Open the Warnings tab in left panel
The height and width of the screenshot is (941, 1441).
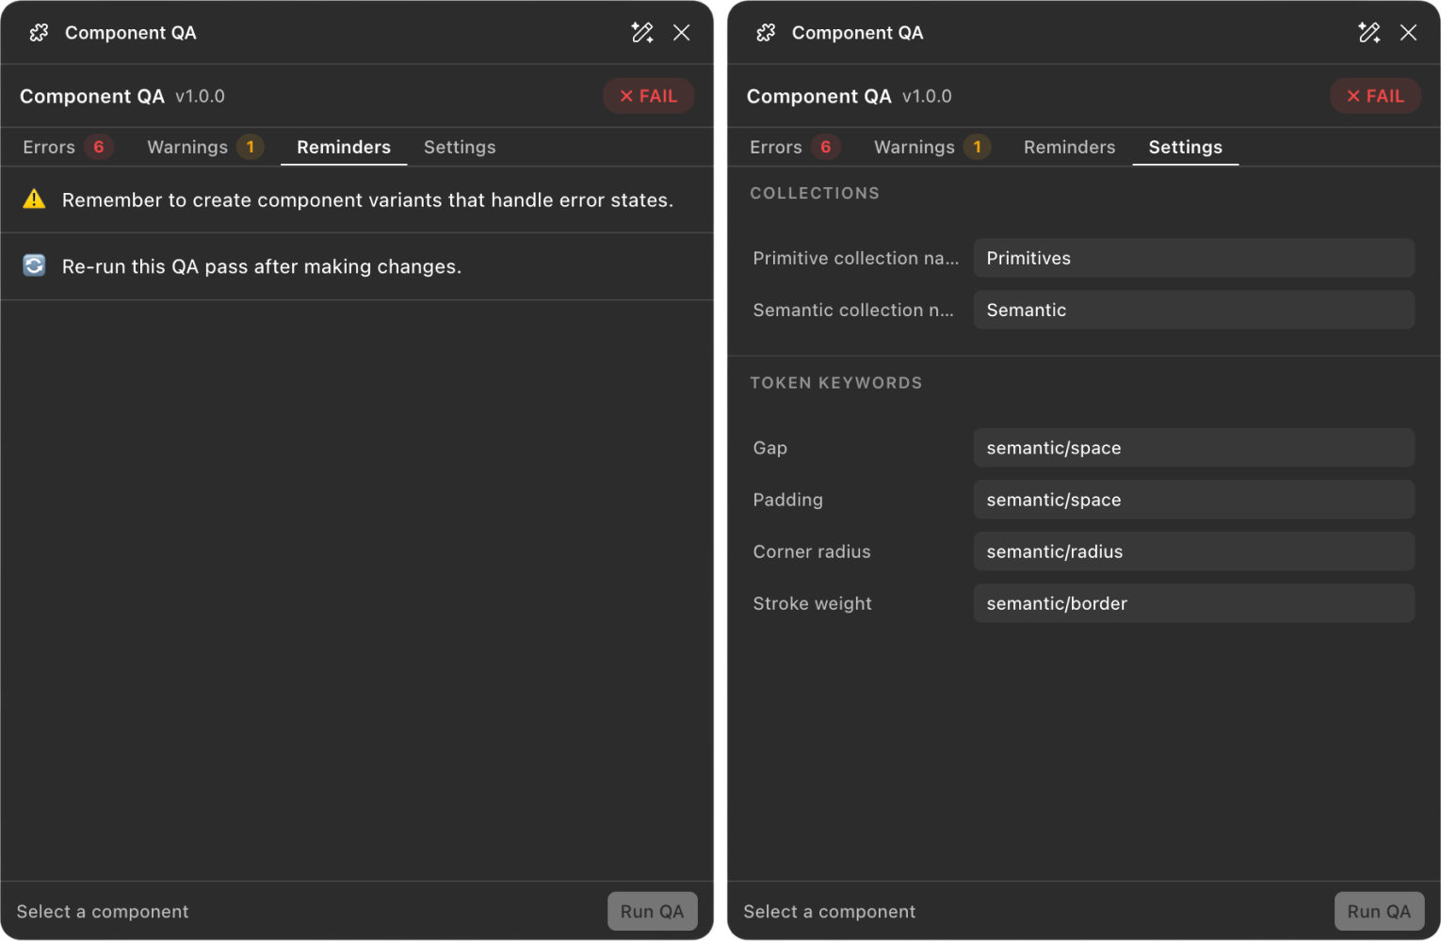coord(204,147)
